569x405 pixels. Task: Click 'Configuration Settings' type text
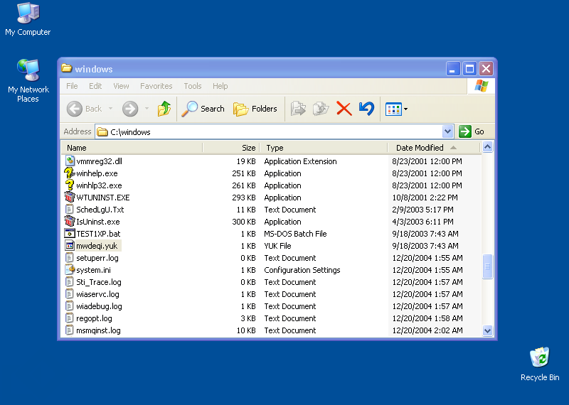tap(302, 270)
